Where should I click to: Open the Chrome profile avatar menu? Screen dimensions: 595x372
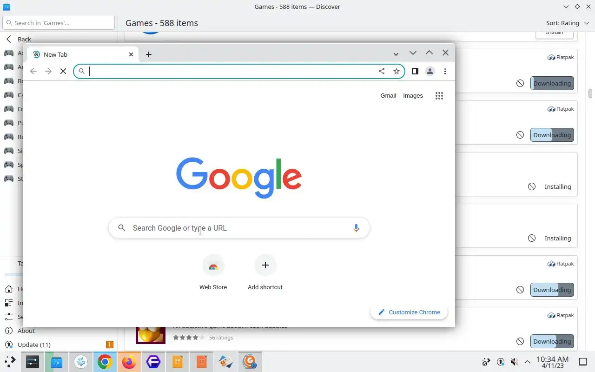point(430,71)
